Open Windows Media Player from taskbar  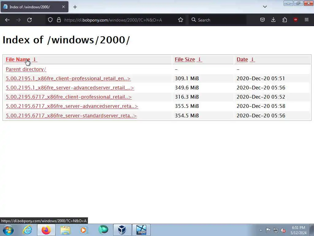84,230
